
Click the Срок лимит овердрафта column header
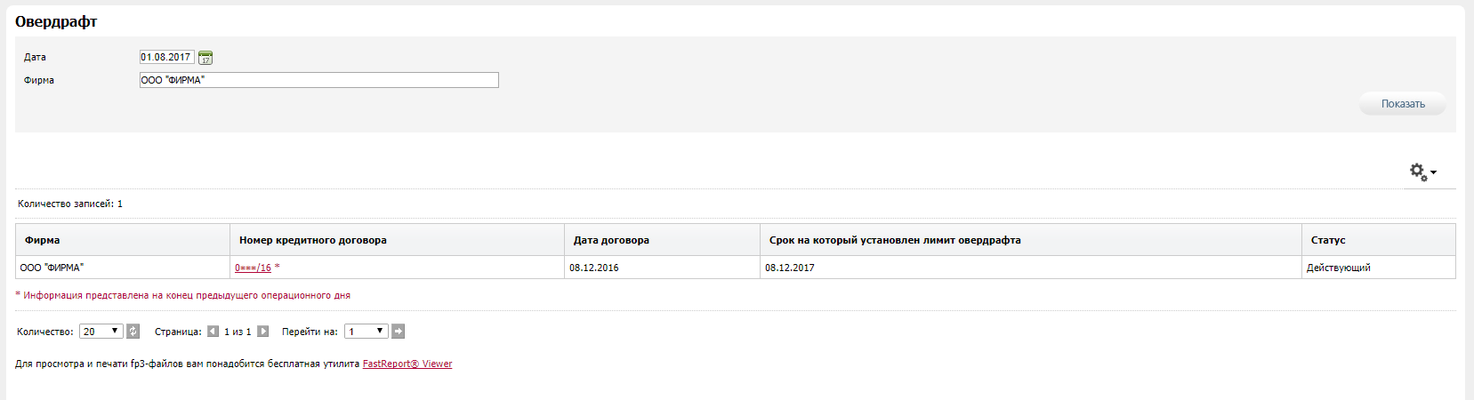[x=1031, y=240]
